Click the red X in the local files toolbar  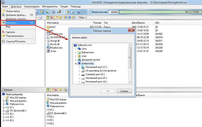[x=56, y=90]
